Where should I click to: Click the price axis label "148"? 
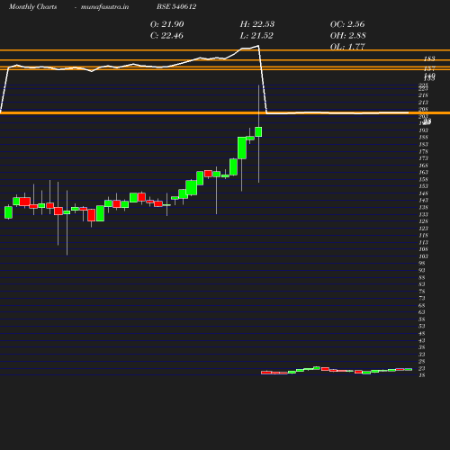coord(423,193)
